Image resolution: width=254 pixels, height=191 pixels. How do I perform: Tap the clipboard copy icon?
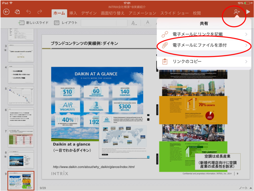[165, 62]
